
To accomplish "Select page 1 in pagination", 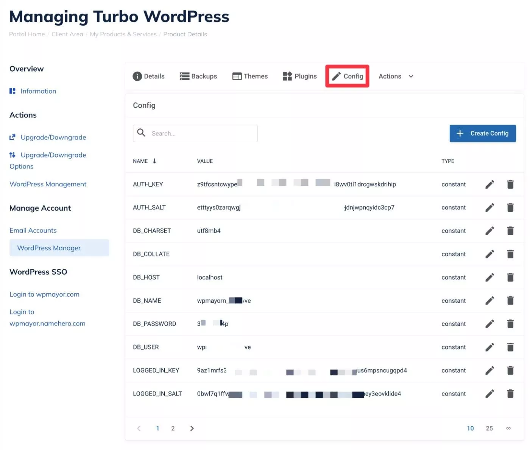I will coord(157,428).
